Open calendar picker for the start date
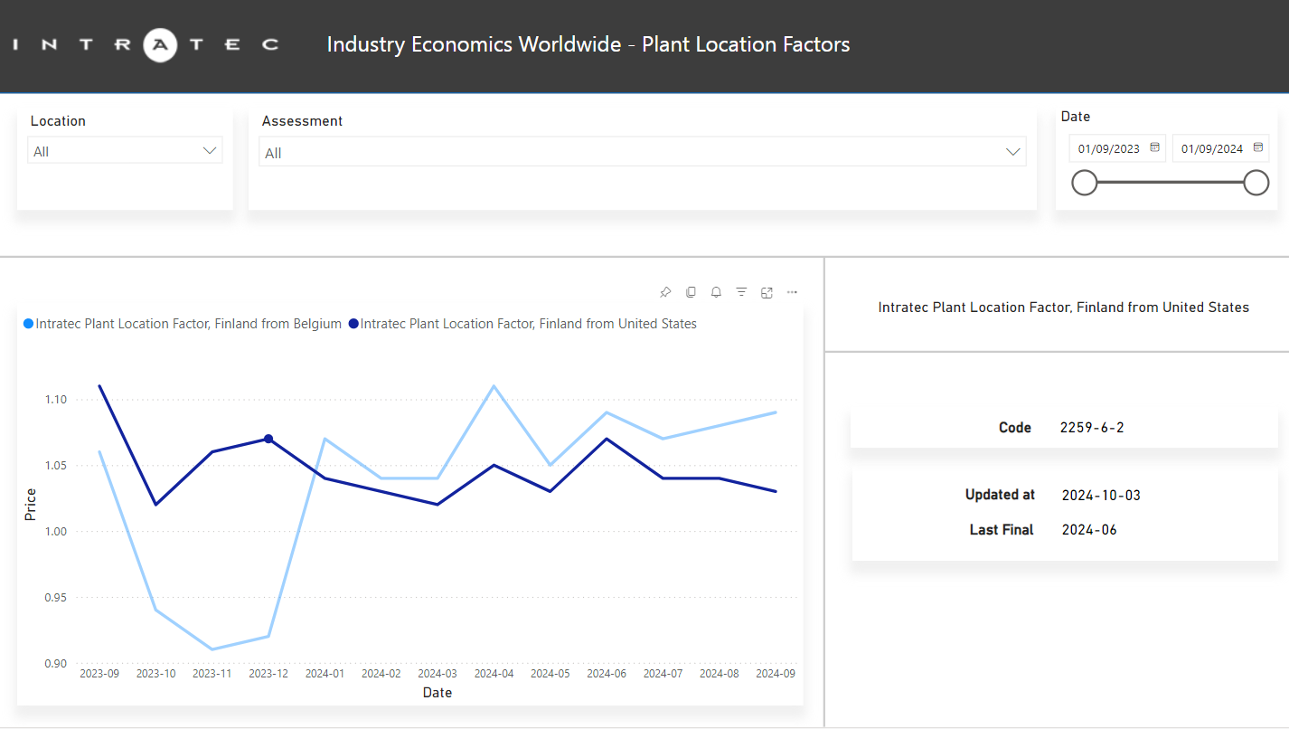1289x729 pixels. (x=1154, y=147)
